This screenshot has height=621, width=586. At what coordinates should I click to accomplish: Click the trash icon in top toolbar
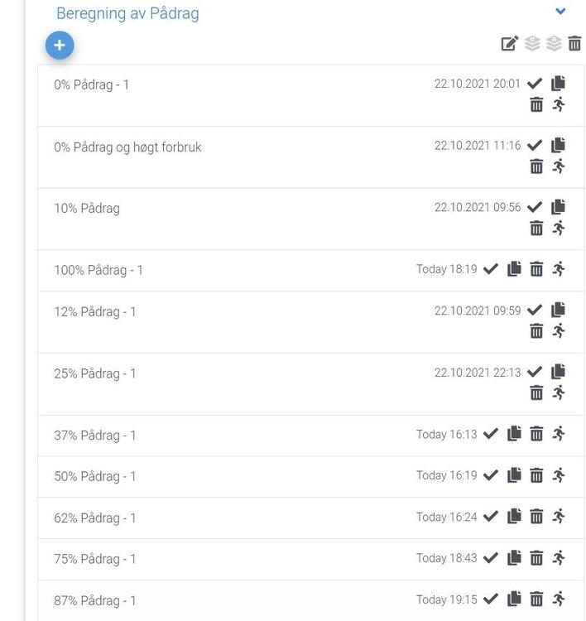[574, 44]
